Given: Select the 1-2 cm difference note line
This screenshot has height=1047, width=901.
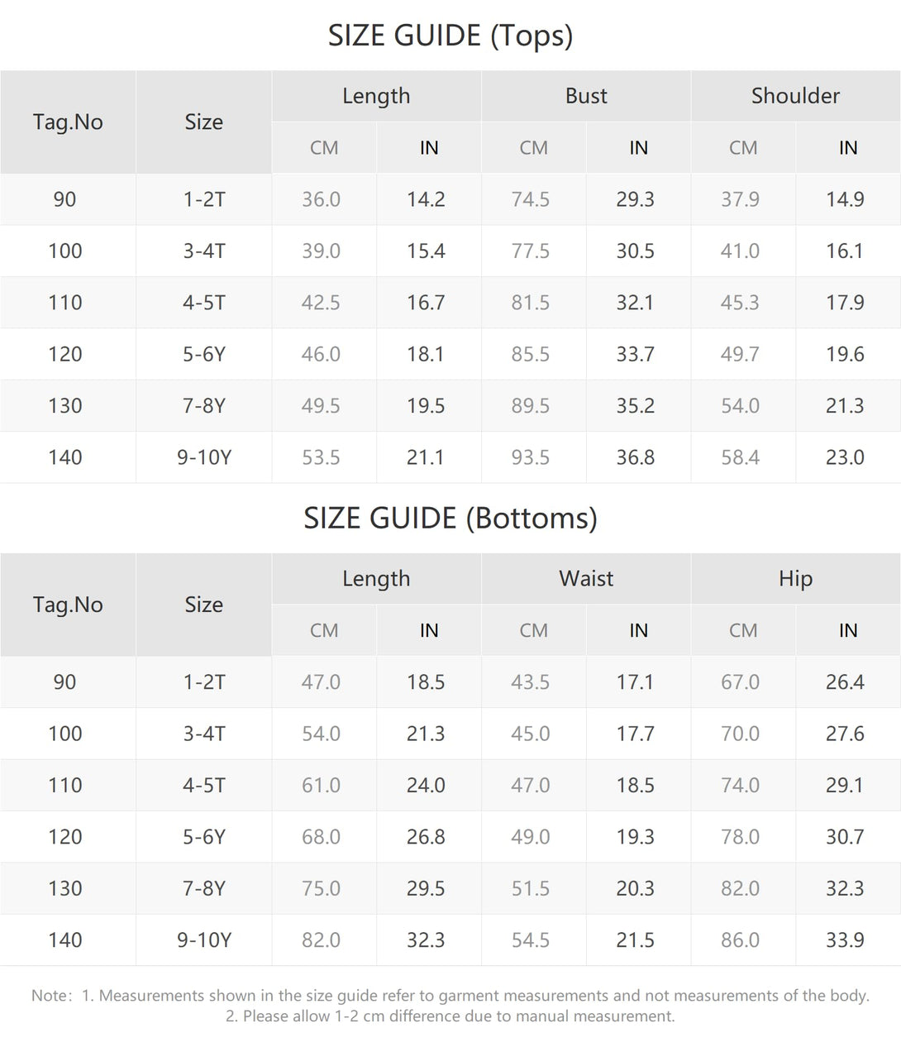Looking at the screenshot, I should click(x=450, y=1016).
